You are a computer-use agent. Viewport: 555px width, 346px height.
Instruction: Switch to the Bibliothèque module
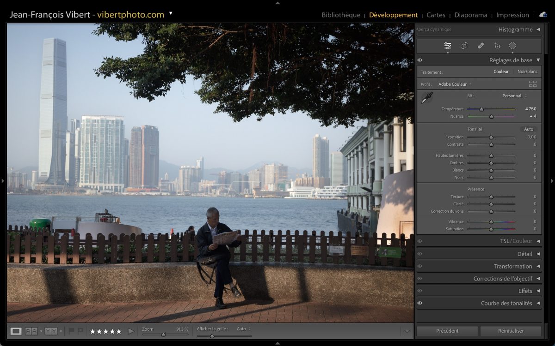[x=341, y=15]
